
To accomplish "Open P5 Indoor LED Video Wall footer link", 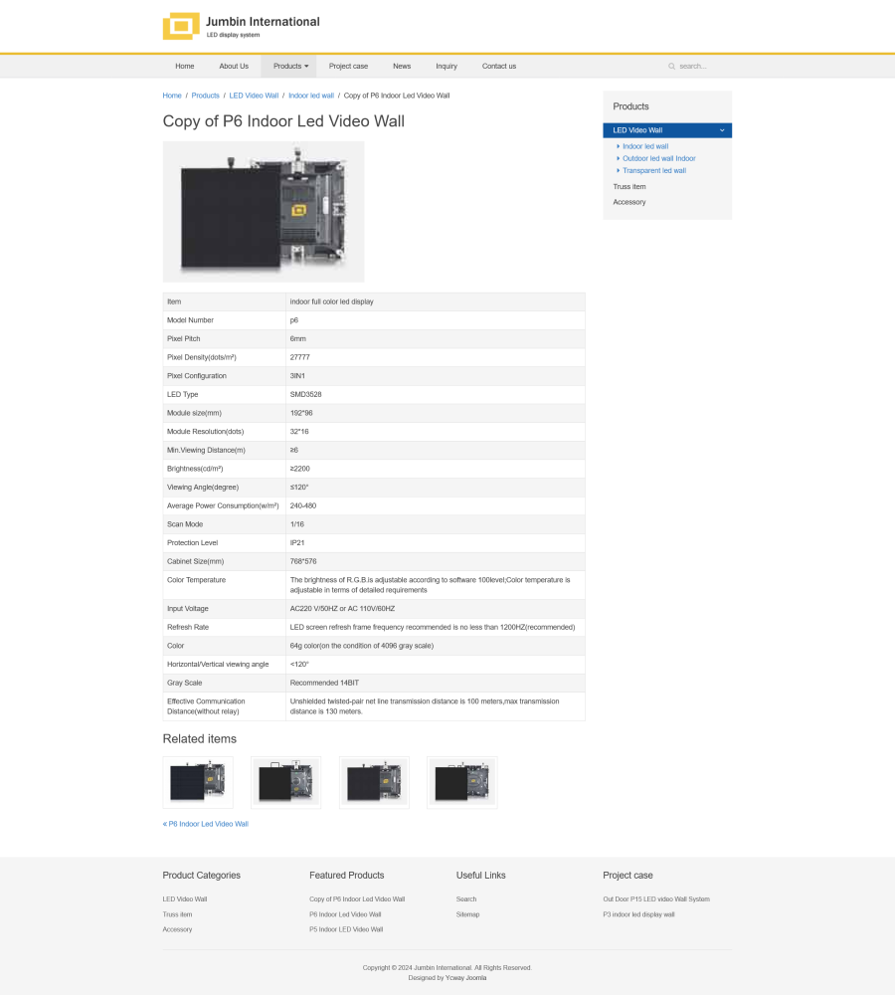I will click(346, 929).
